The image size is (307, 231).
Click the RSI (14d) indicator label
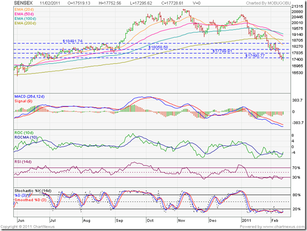(23, 162)
